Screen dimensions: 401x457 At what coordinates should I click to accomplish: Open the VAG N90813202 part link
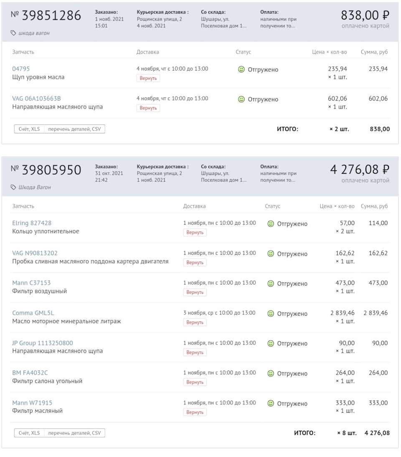[35, 253]
